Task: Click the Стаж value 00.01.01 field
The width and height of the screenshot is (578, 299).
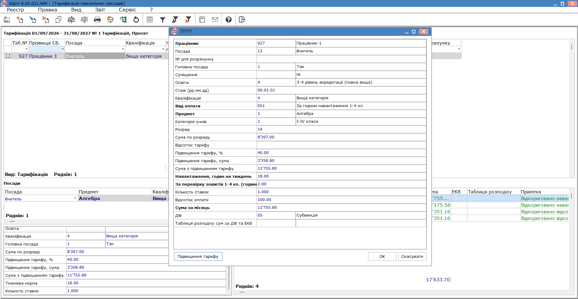Action: click(x=341, y=90)
